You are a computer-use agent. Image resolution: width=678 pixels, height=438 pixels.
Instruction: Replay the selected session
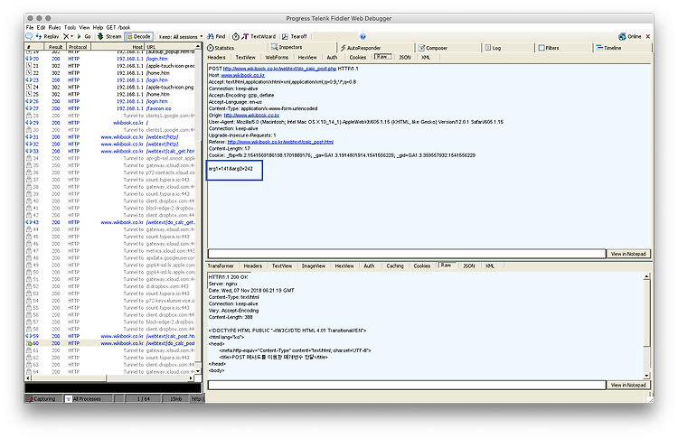48,36
